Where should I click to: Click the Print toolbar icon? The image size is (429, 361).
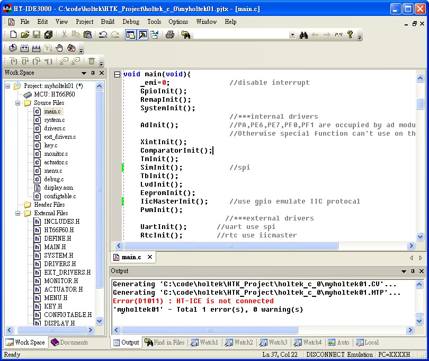(170, 34)
